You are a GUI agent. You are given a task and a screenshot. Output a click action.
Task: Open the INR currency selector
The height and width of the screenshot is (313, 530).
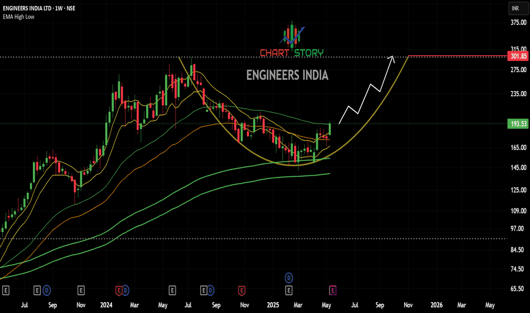[519, 8]
